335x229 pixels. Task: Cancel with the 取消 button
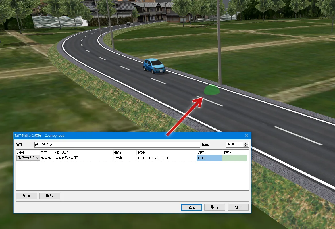tap(215, 207)
